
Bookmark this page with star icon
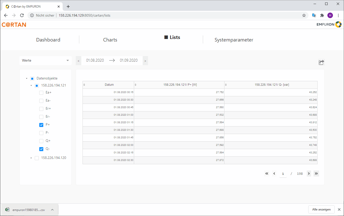(x=304, y=15)
